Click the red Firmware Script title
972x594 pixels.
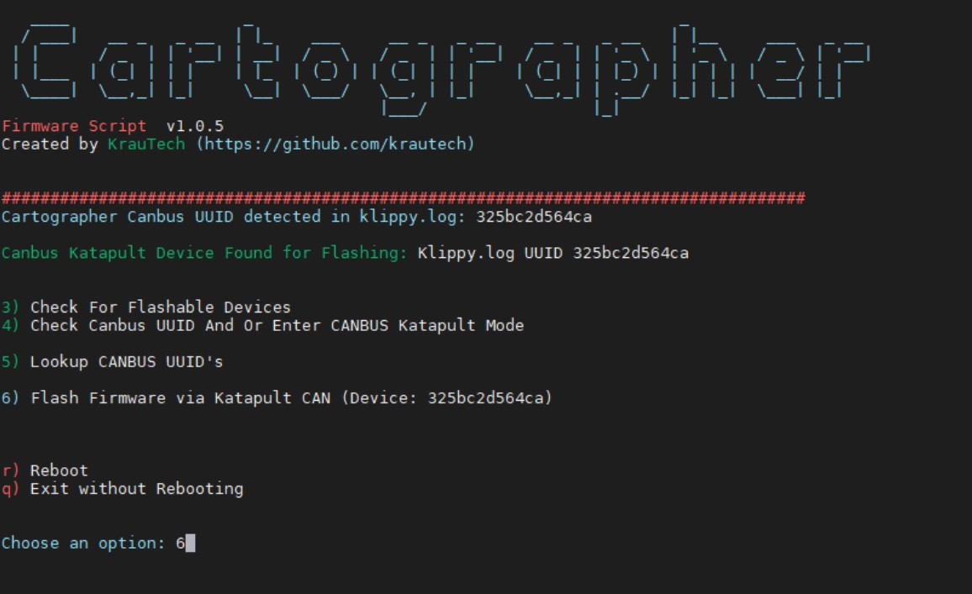point(74,127)
